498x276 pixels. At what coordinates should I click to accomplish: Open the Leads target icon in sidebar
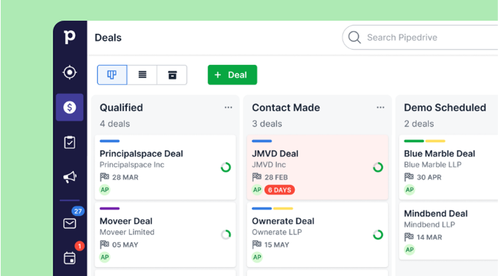pos(70,72)
